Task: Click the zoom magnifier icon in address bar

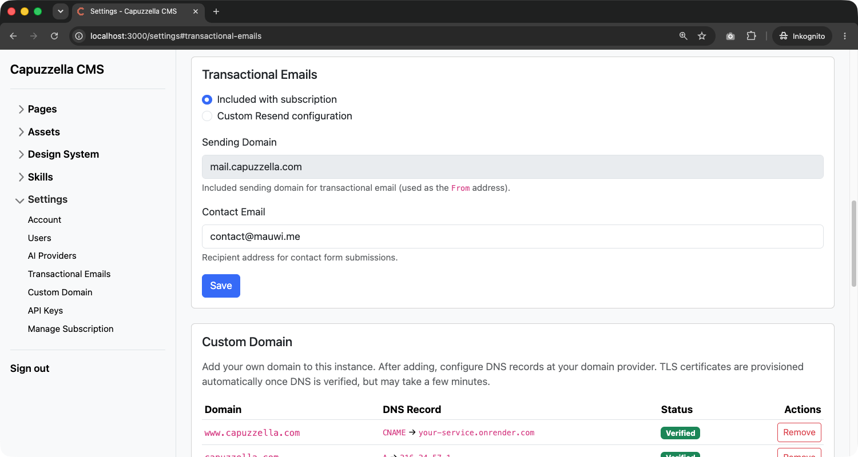Action: (683, 36)
